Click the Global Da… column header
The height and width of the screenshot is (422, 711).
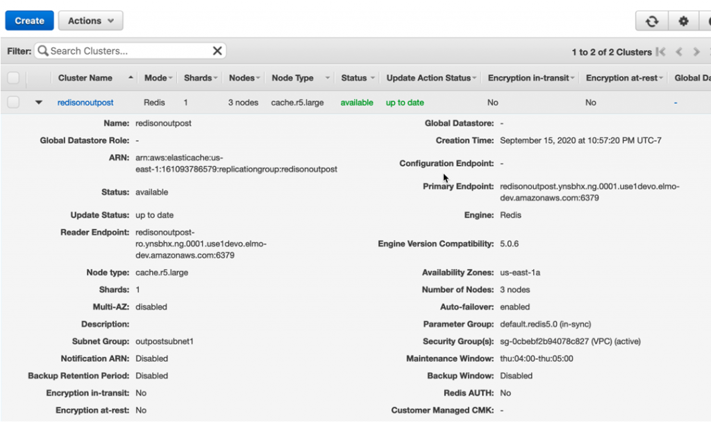(x=692, y=78)
